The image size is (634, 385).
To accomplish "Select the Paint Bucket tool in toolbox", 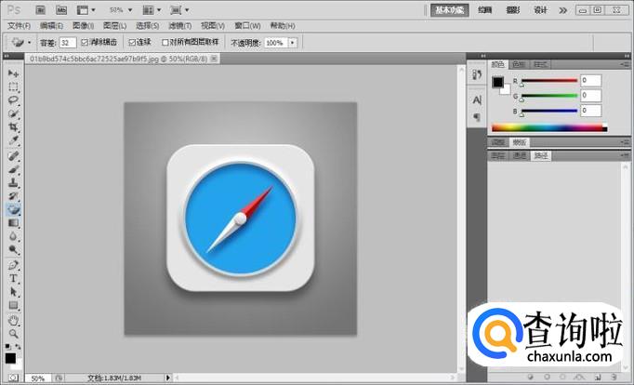I will pyautogui.click(x=13, y=209).
